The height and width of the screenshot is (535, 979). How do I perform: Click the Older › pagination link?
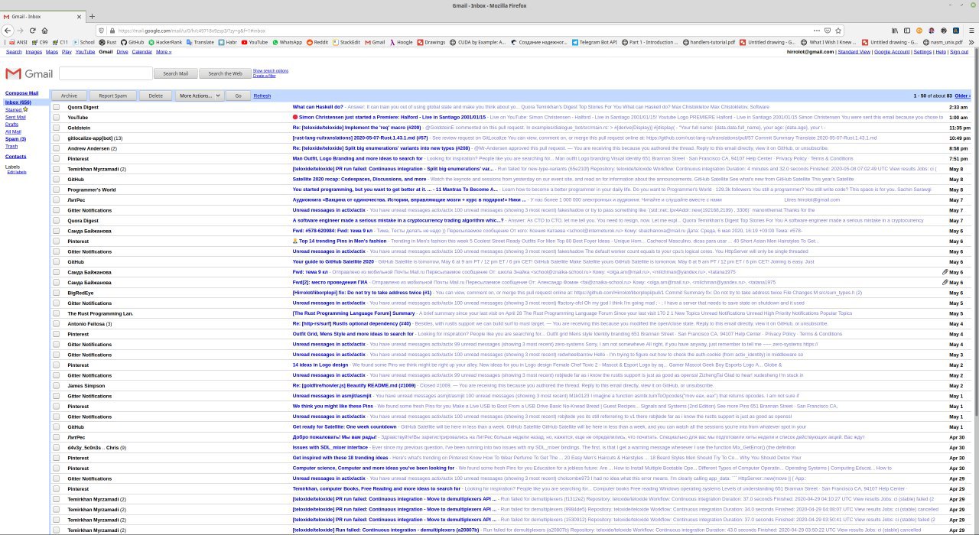[x=962, y=96]
